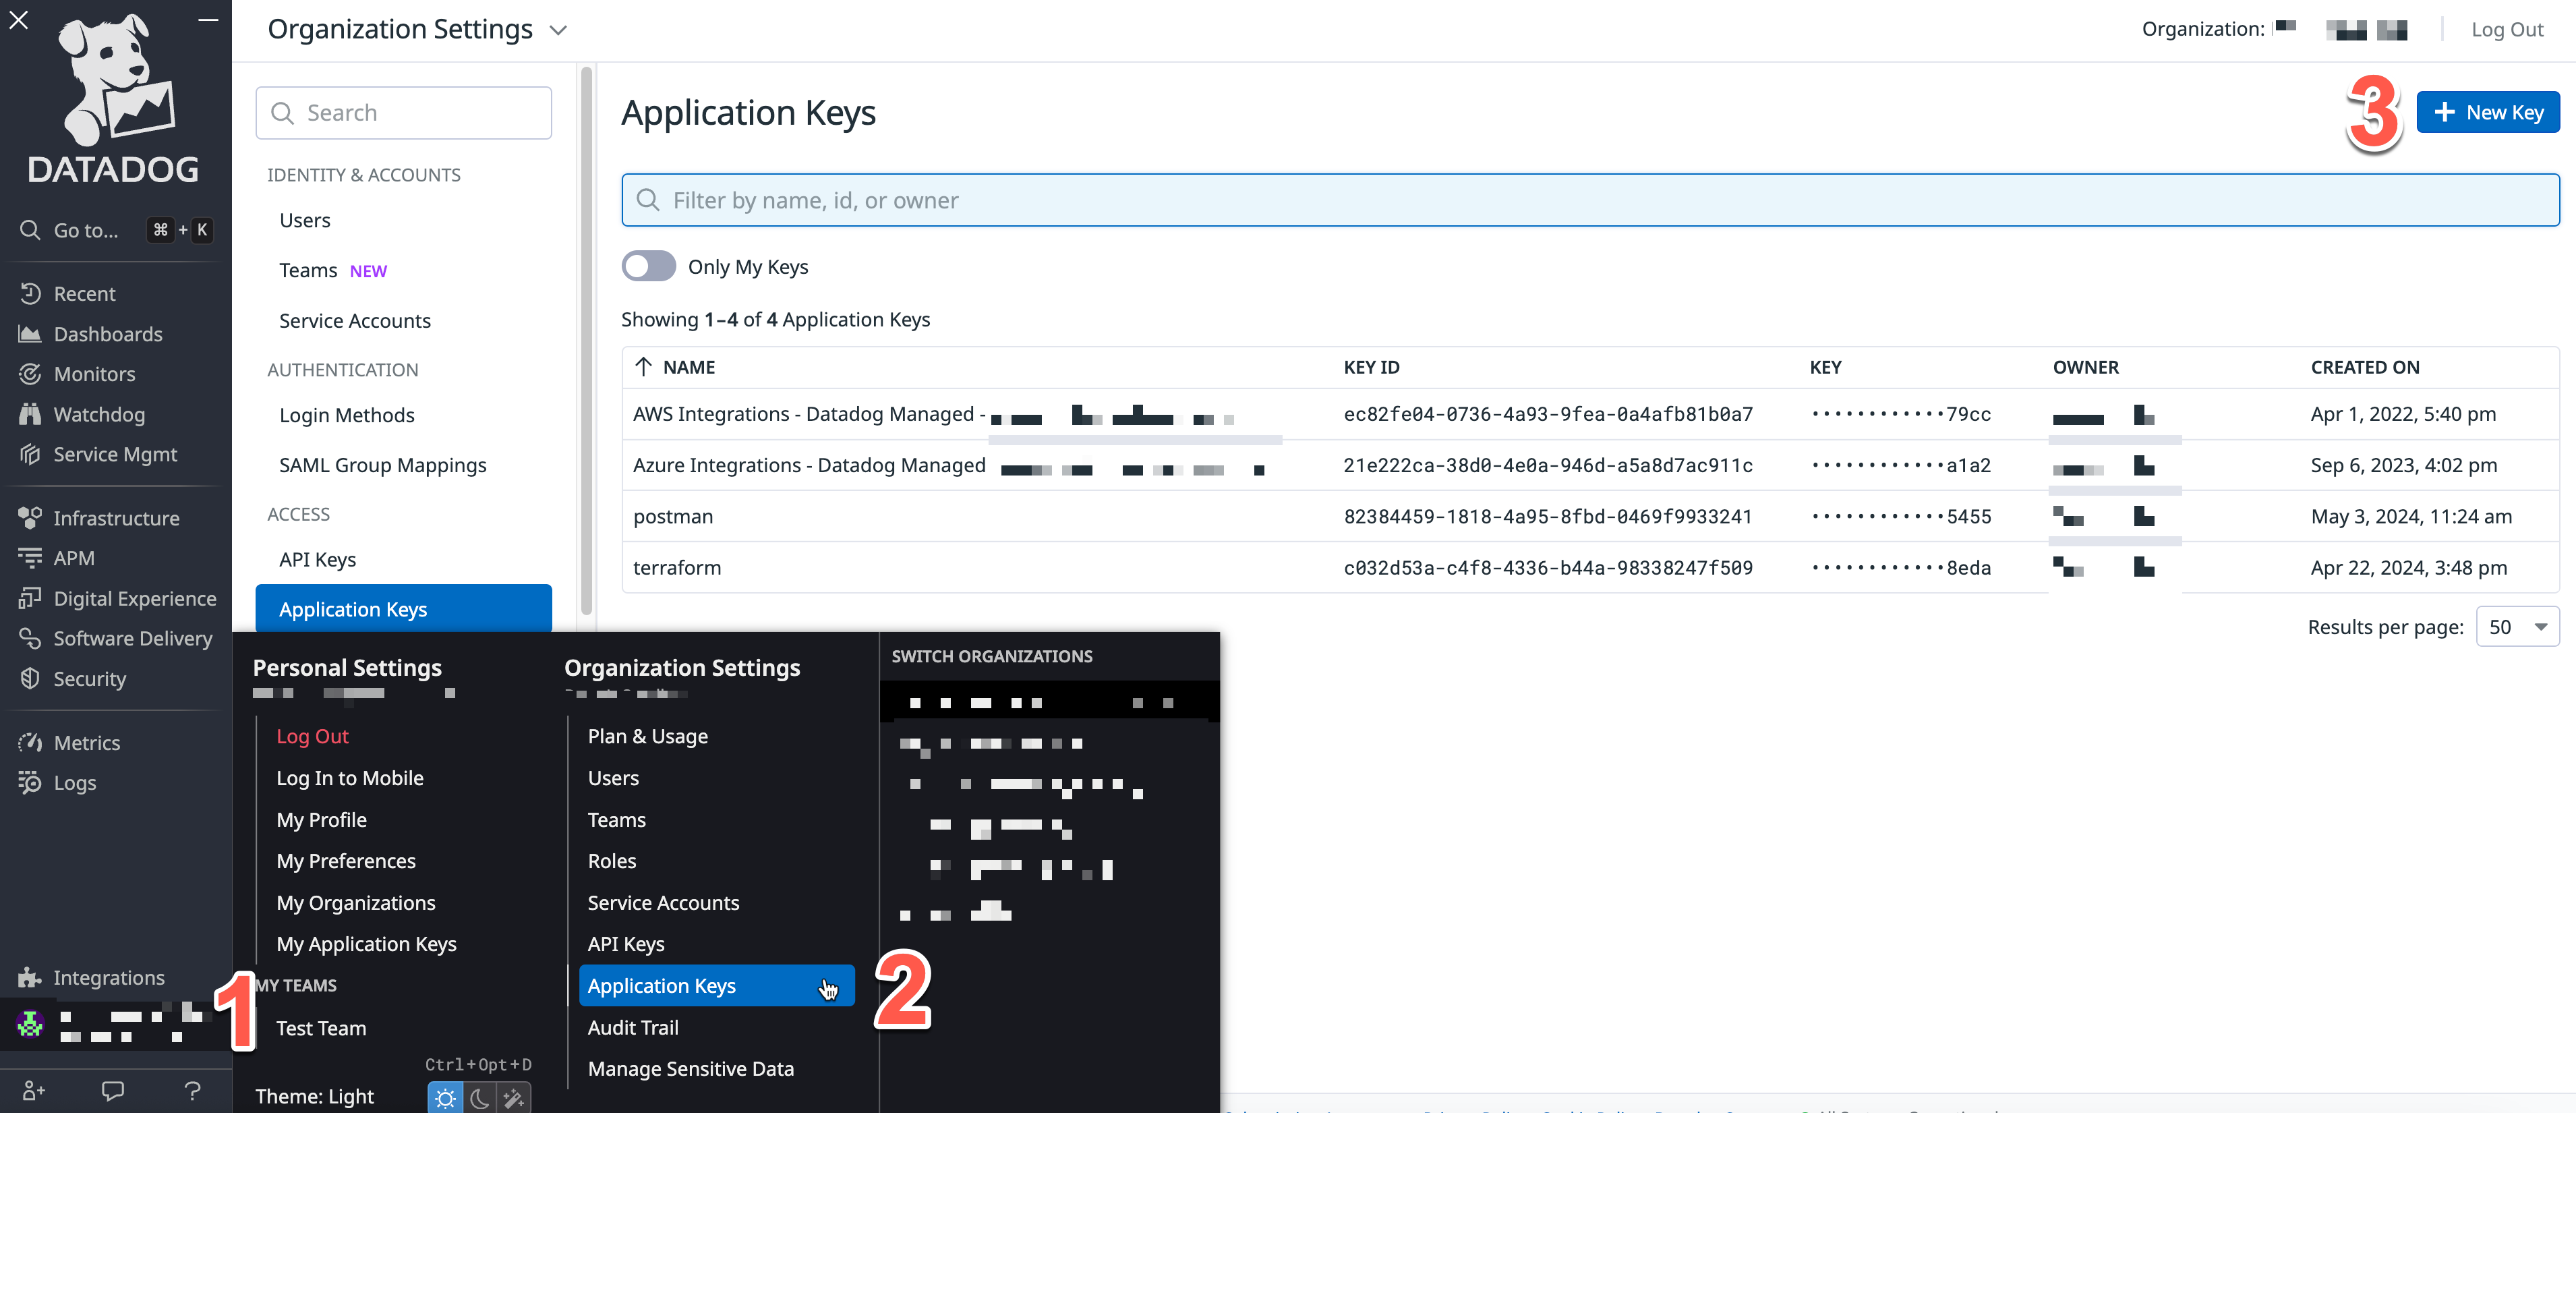Click the user avatar icon
This screenshot has width=2576, height=1295.
click(30, 1024)
